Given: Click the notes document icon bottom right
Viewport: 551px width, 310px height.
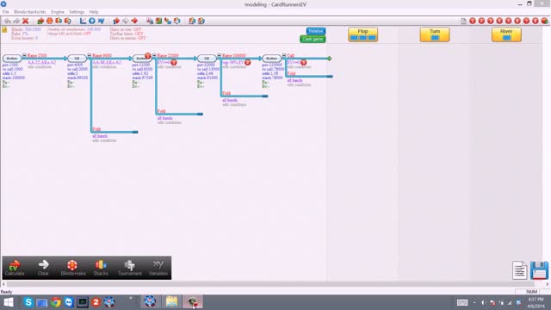Looking at the screenshot, I should pos(519,270).
